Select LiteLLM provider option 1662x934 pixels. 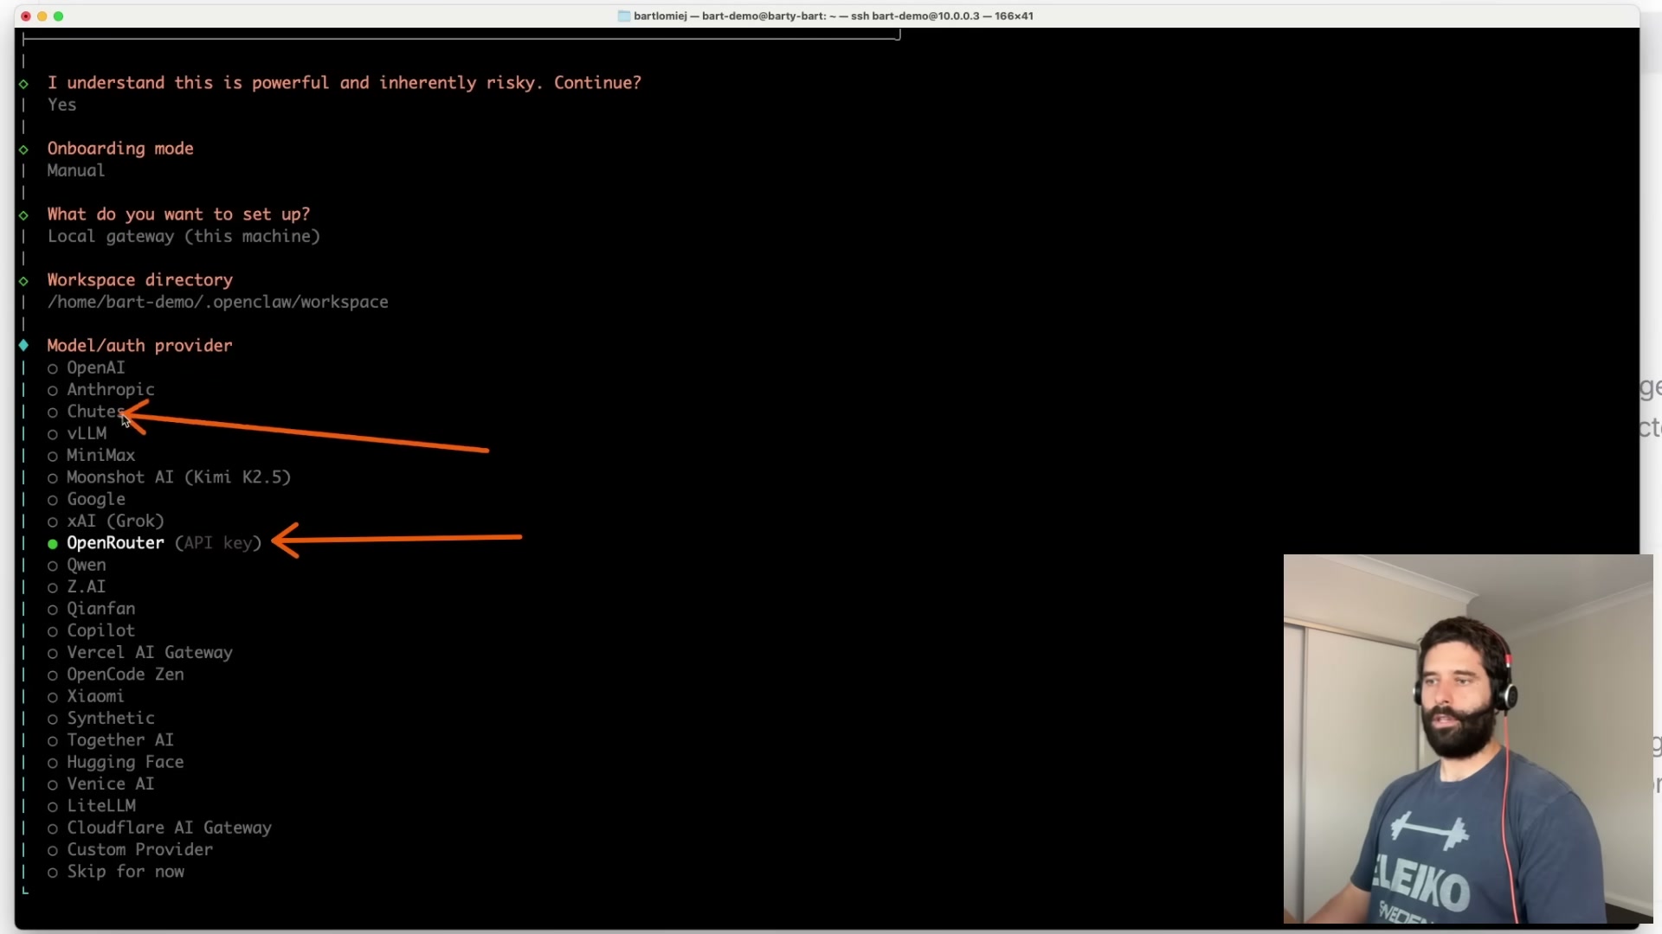click(x=92, y=806)
